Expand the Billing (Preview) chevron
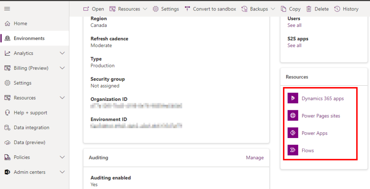This screenshot has width=370, height=189. (x=62, y=68)
